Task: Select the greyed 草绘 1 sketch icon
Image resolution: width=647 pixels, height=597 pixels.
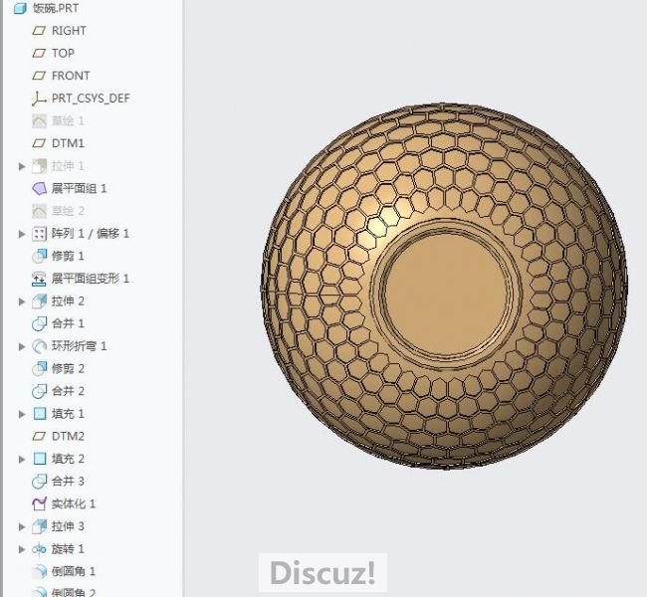Action: tap(39, 120)
